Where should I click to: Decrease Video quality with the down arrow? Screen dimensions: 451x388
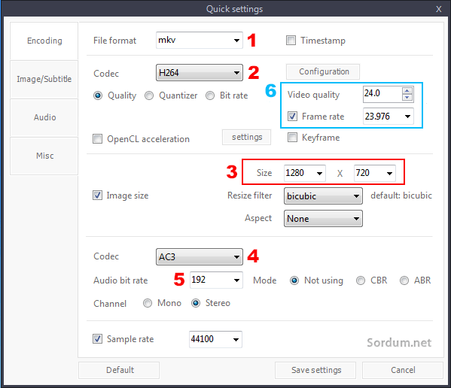point(407,97)
